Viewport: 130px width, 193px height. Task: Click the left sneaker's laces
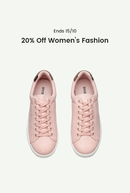(x=43, y=118)
